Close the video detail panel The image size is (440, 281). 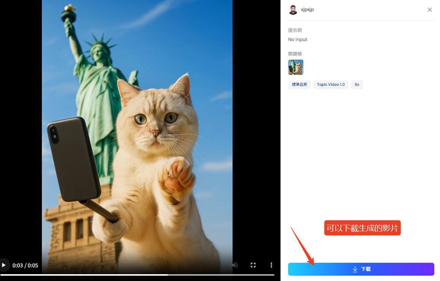(x=430, y=10)
